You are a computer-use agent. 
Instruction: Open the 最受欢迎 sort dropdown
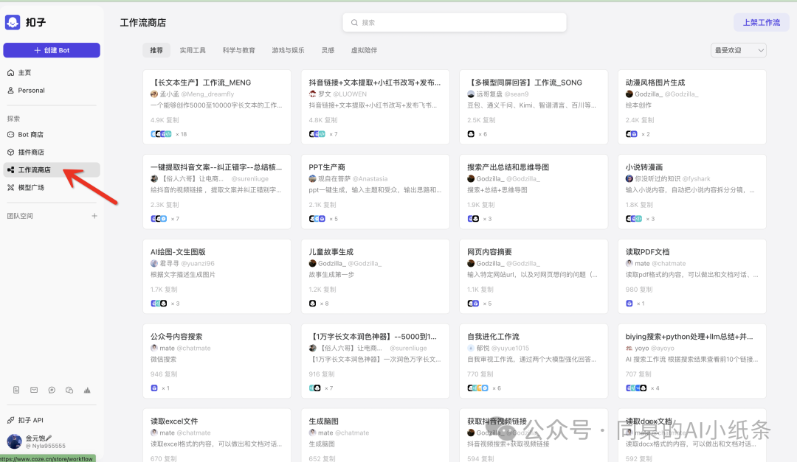pyautogui.click(x=738, y=49)
